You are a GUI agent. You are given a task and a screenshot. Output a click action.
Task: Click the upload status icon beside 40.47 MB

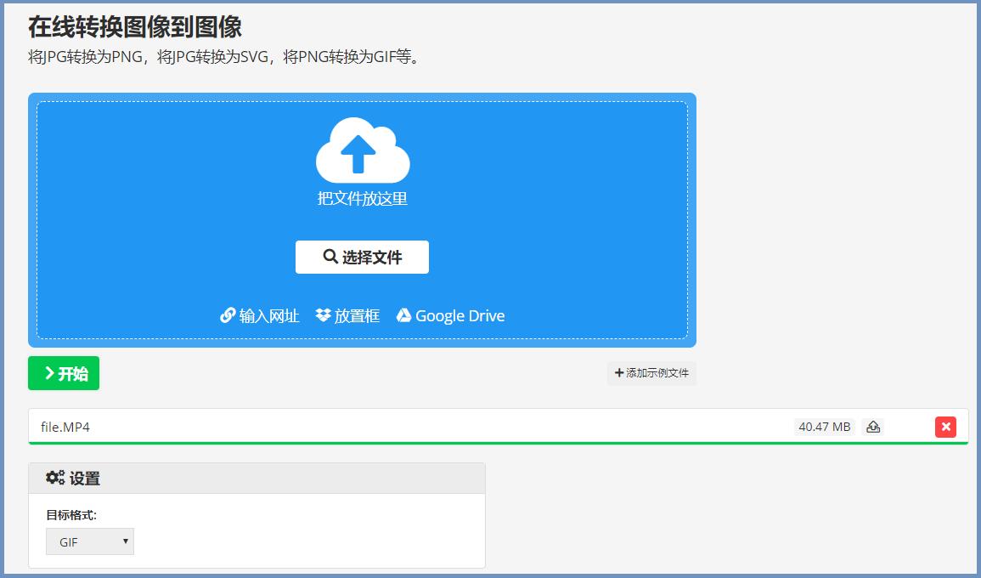(872, 427)
